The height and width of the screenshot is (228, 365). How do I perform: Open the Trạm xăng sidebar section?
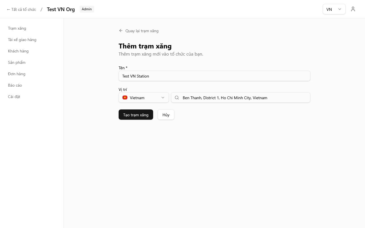coord(17,28)
